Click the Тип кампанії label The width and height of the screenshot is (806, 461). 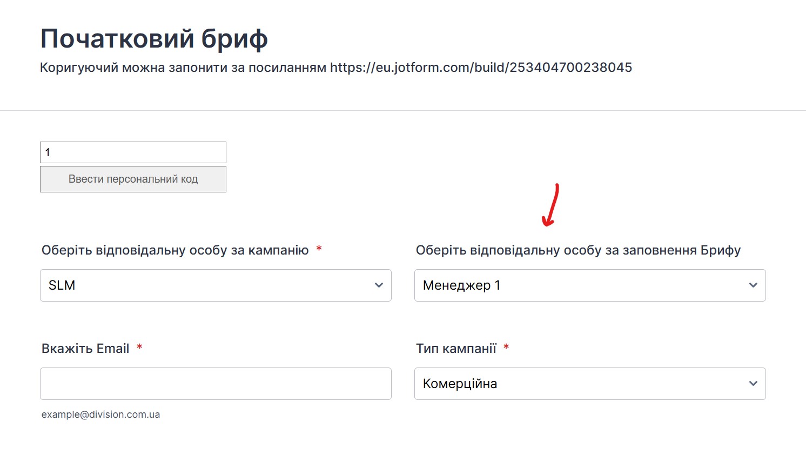(456, 349)
